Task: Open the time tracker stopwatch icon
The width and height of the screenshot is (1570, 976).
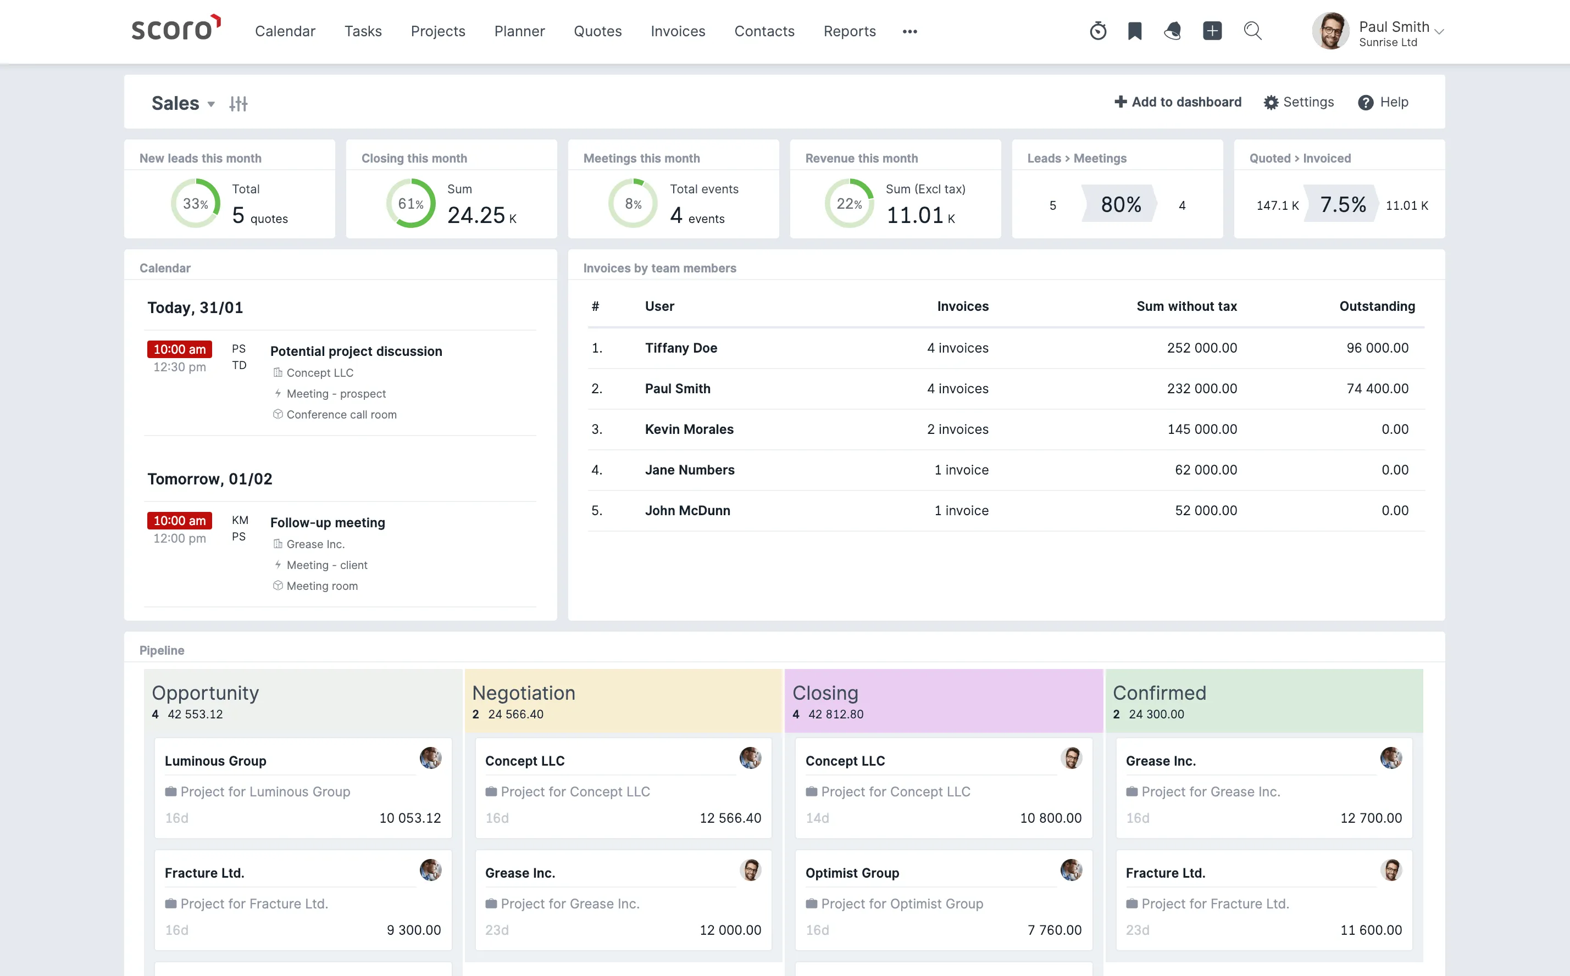Action: 1098,31
